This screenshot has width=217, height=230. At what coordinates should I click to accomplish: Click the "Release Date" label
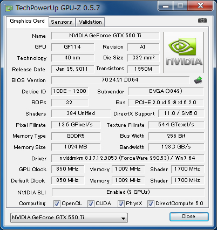coord(29,70)
